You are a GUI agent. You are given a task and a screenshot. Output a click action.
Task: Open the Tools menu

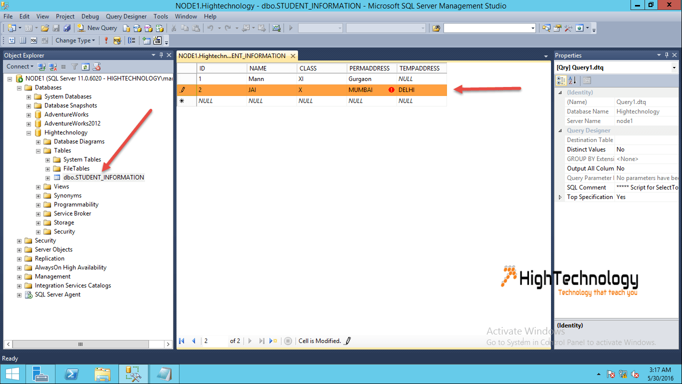(x=160, y=16)
